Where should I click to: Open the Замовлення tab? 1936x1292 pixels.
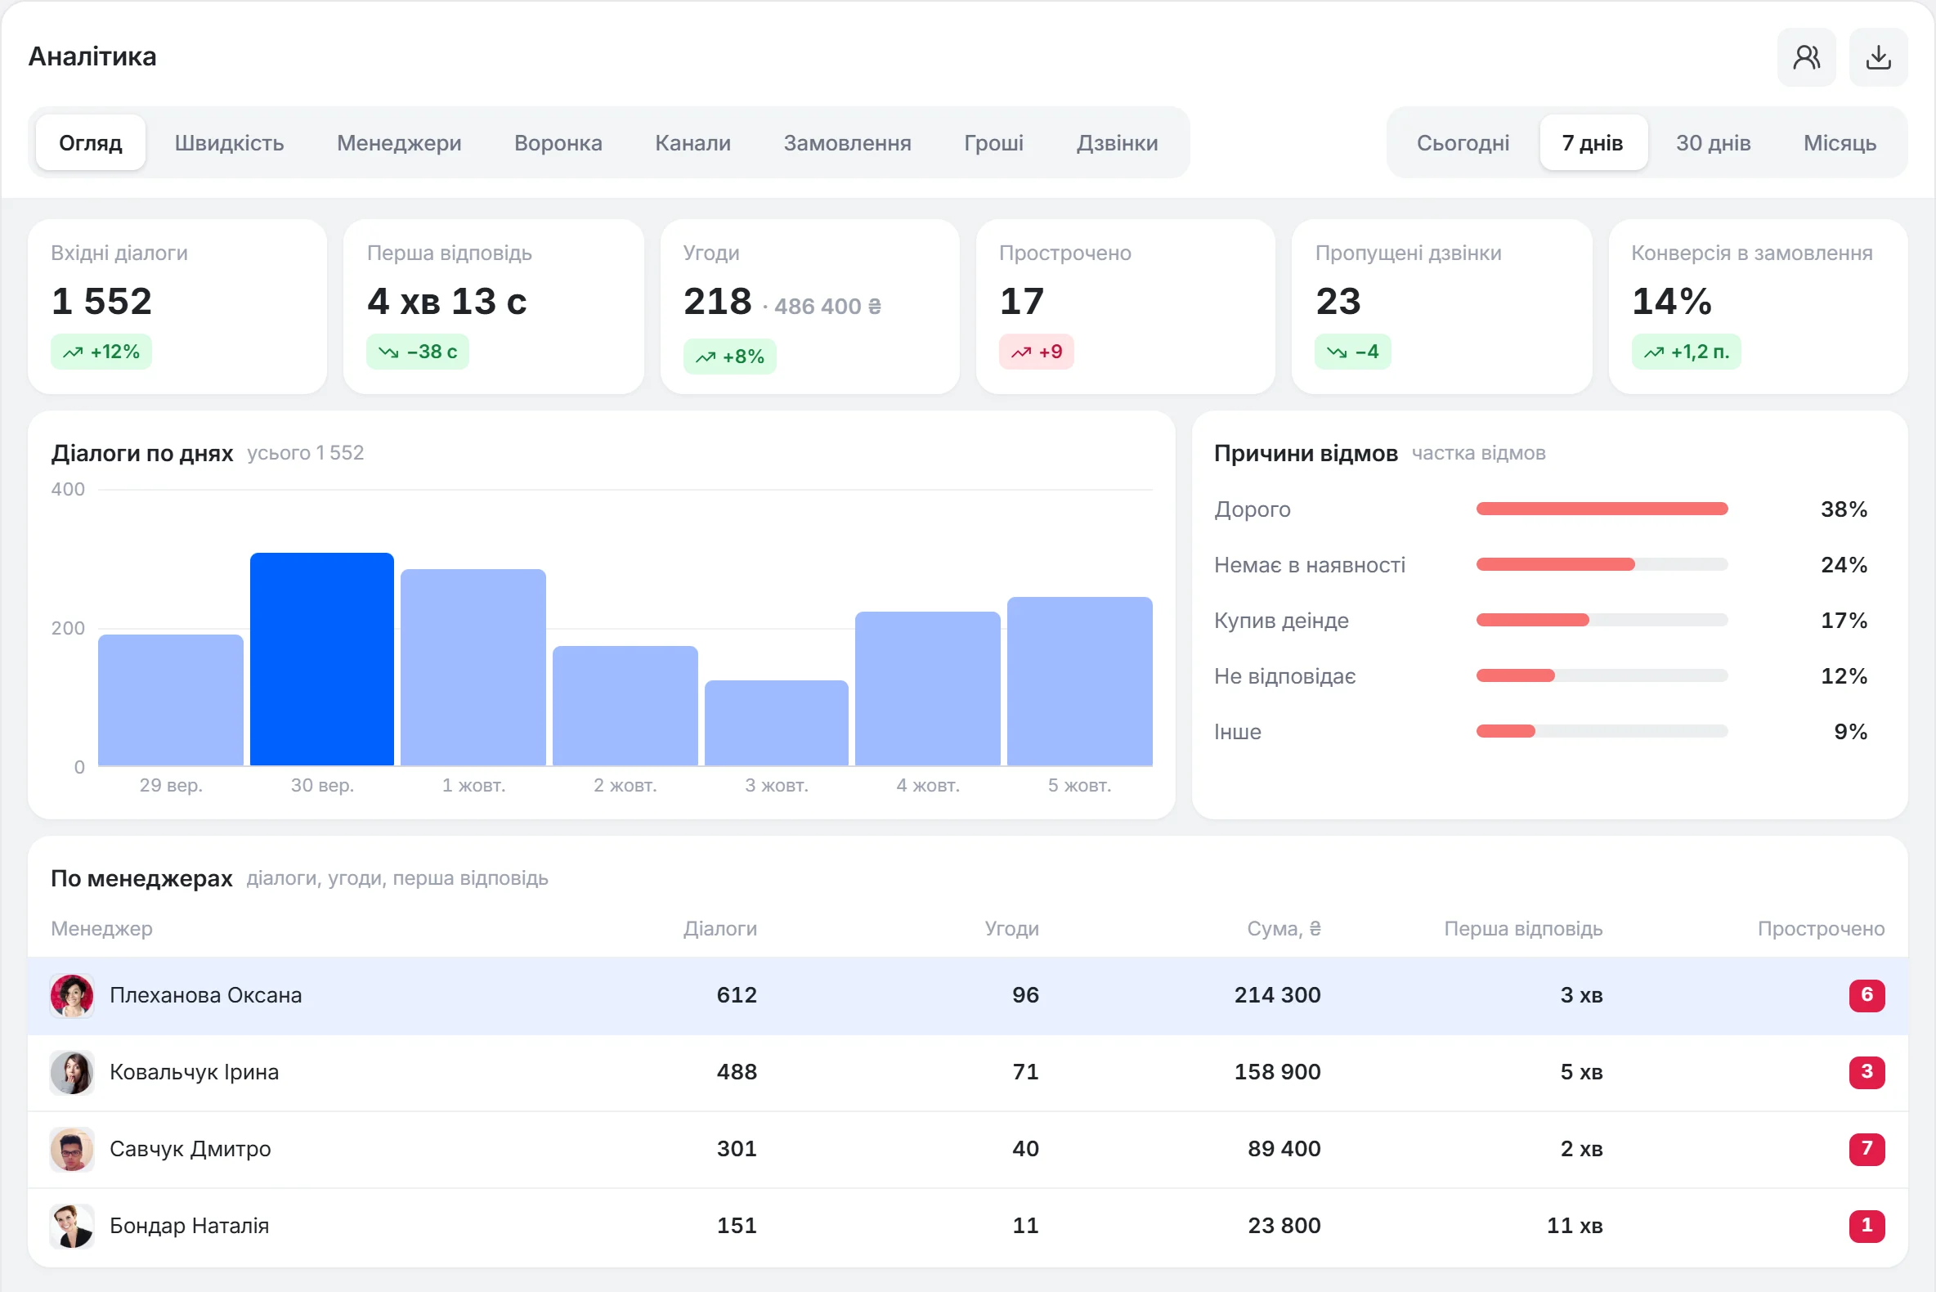(847, 142)
